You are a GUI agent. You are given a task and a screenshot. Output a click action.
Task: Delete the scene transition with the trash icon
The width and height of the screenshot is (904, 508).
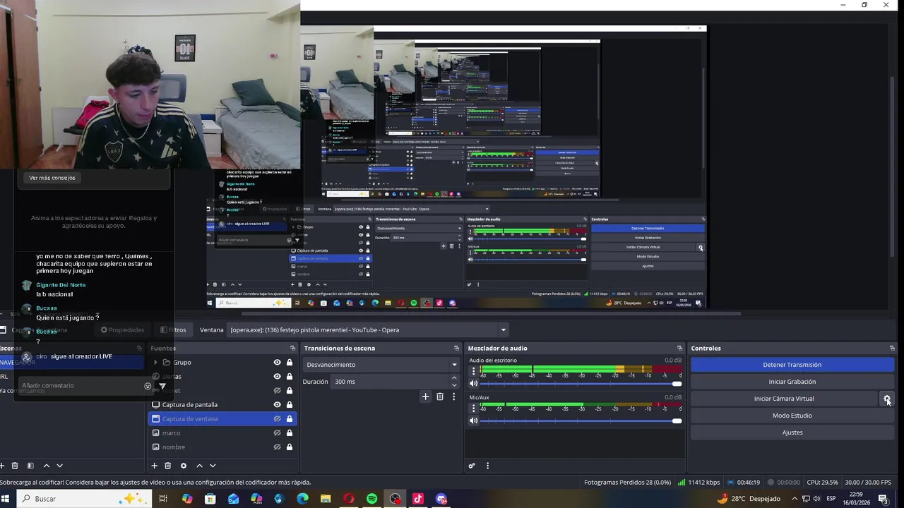click(x=439, y=397)
